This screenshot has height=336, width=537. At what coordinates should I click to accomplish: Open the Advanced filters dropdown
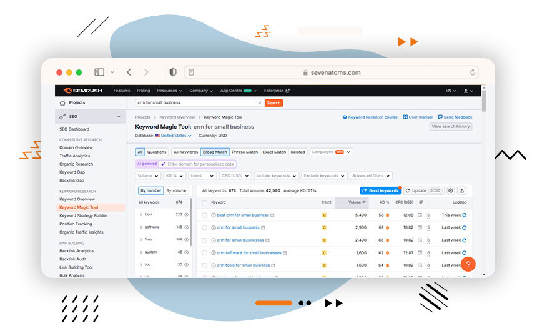click(371, 175)
